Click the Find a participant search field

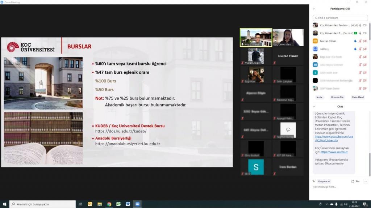point(340,18)
